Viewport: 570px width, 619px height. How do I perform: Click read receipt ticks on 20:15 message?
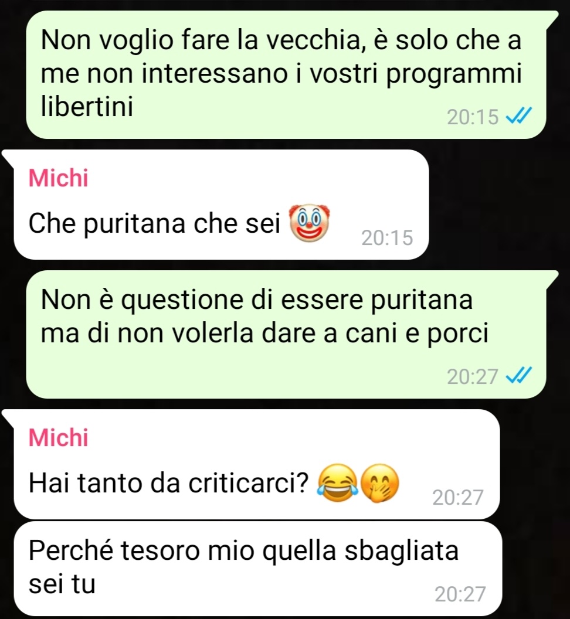518,116
